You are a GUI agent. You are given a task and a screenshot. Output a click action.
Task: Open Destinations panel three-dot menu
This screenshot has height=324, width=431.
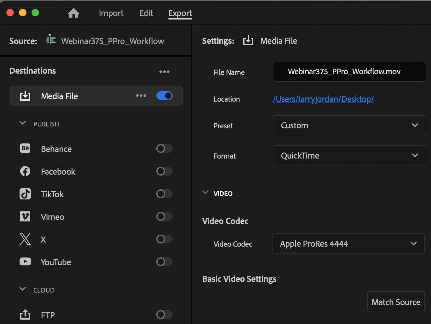click(x=164, y=72)
